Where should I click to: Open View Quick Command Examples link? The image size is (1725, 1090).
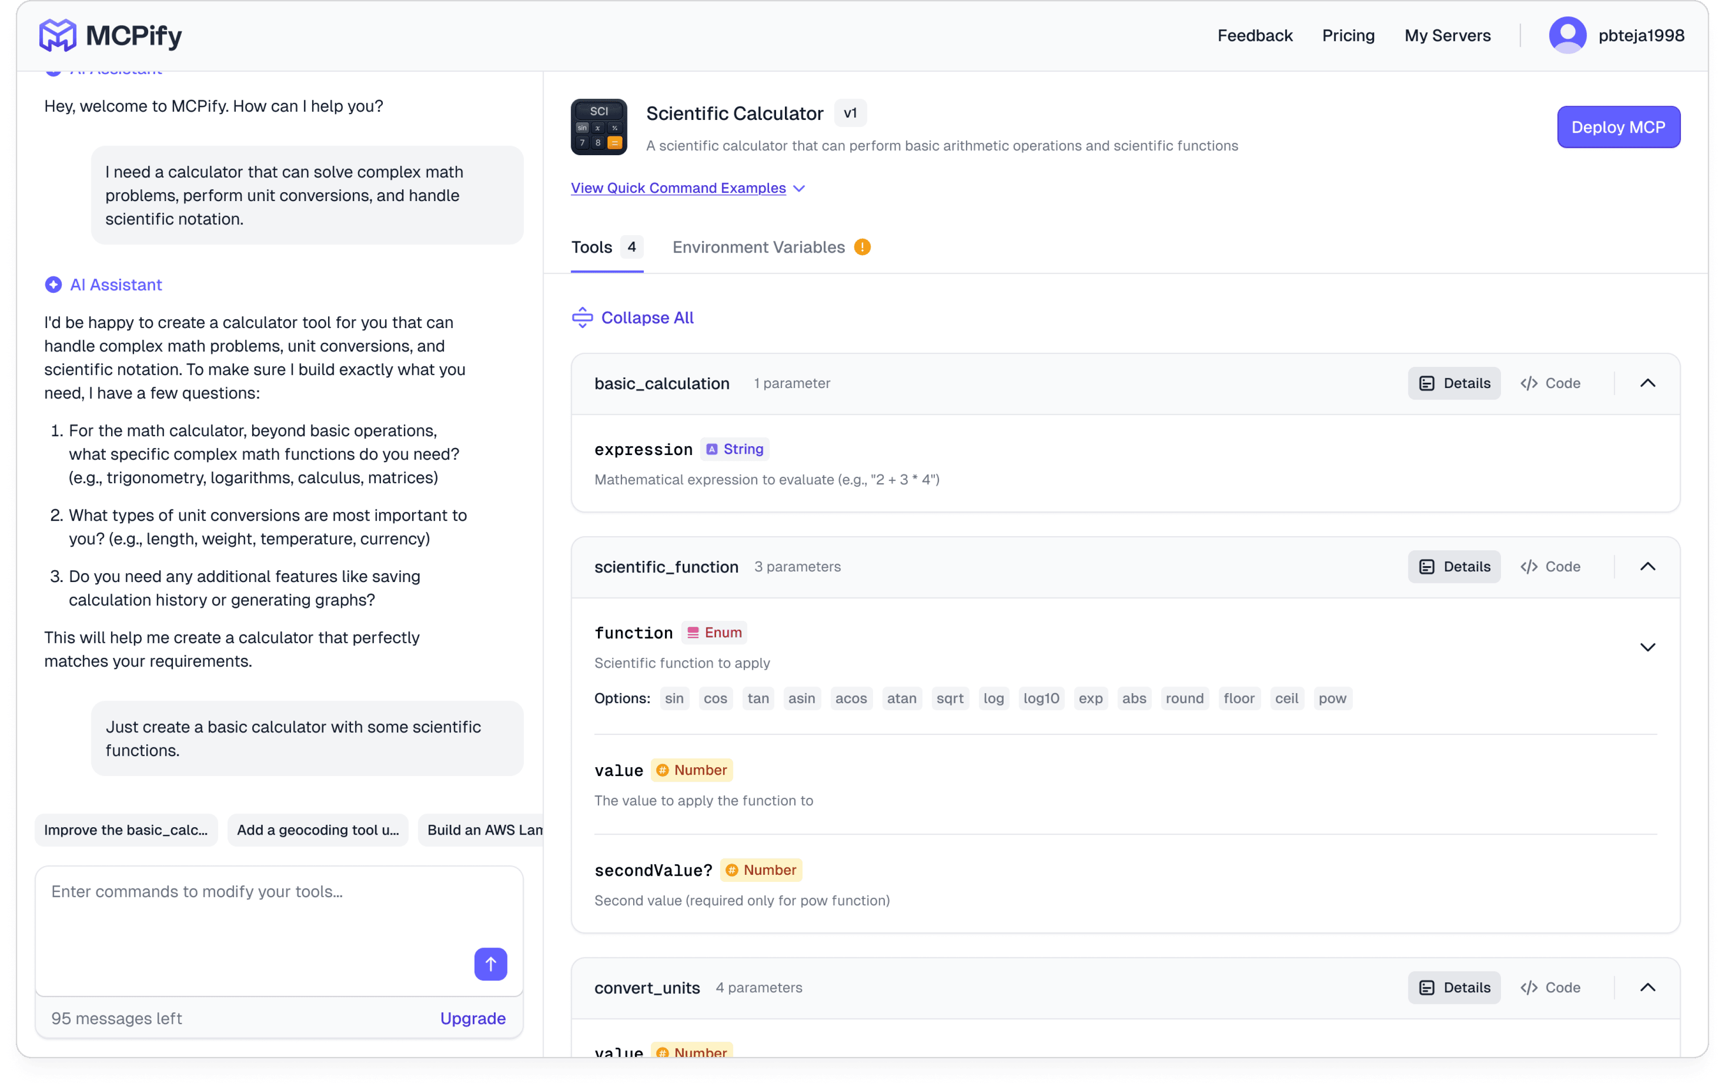pyautogui.click(x=678, y=188)
